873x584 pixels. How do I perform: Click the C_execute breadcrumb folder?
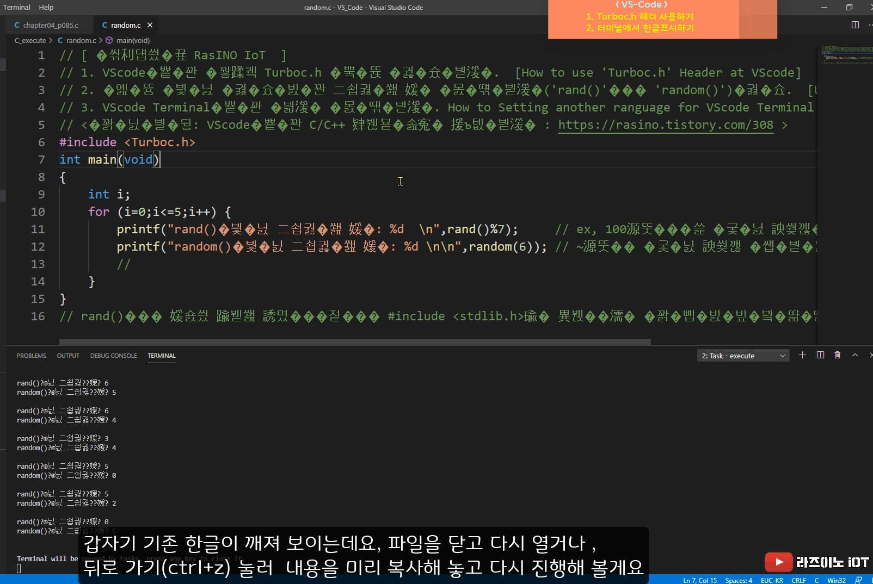click(x=30, y=40)
